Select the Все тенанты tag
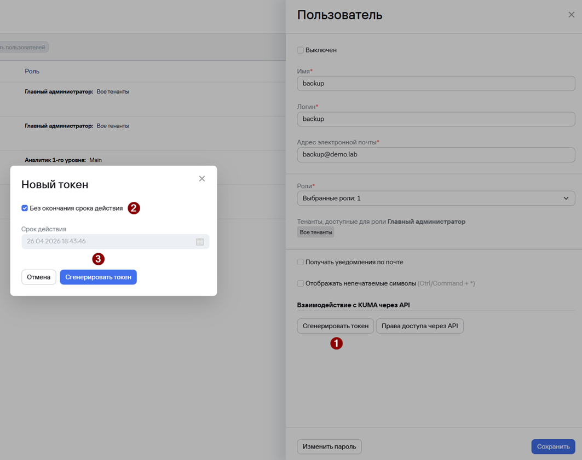 [x=316, y=232]
